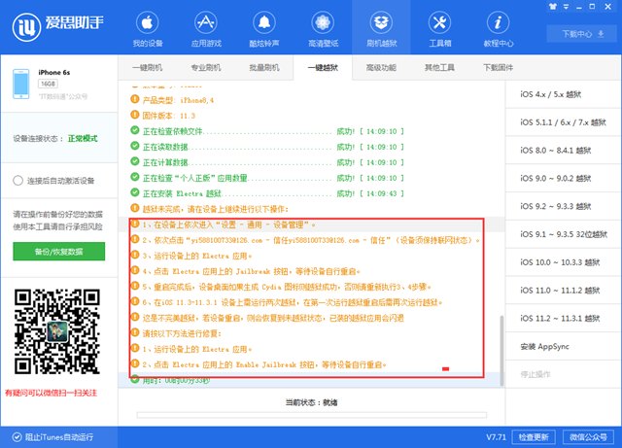Open the 应用游戏 apps and games section
Viewport: 622px width, 448px height.
coord(206,29)
